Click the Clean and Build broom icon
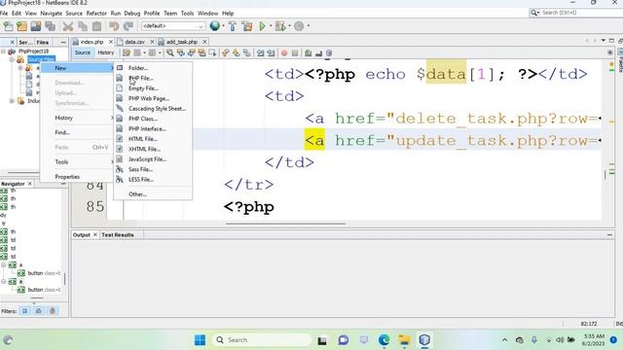Viewport: 623px width, 350px height. click(x=246, y=26)
